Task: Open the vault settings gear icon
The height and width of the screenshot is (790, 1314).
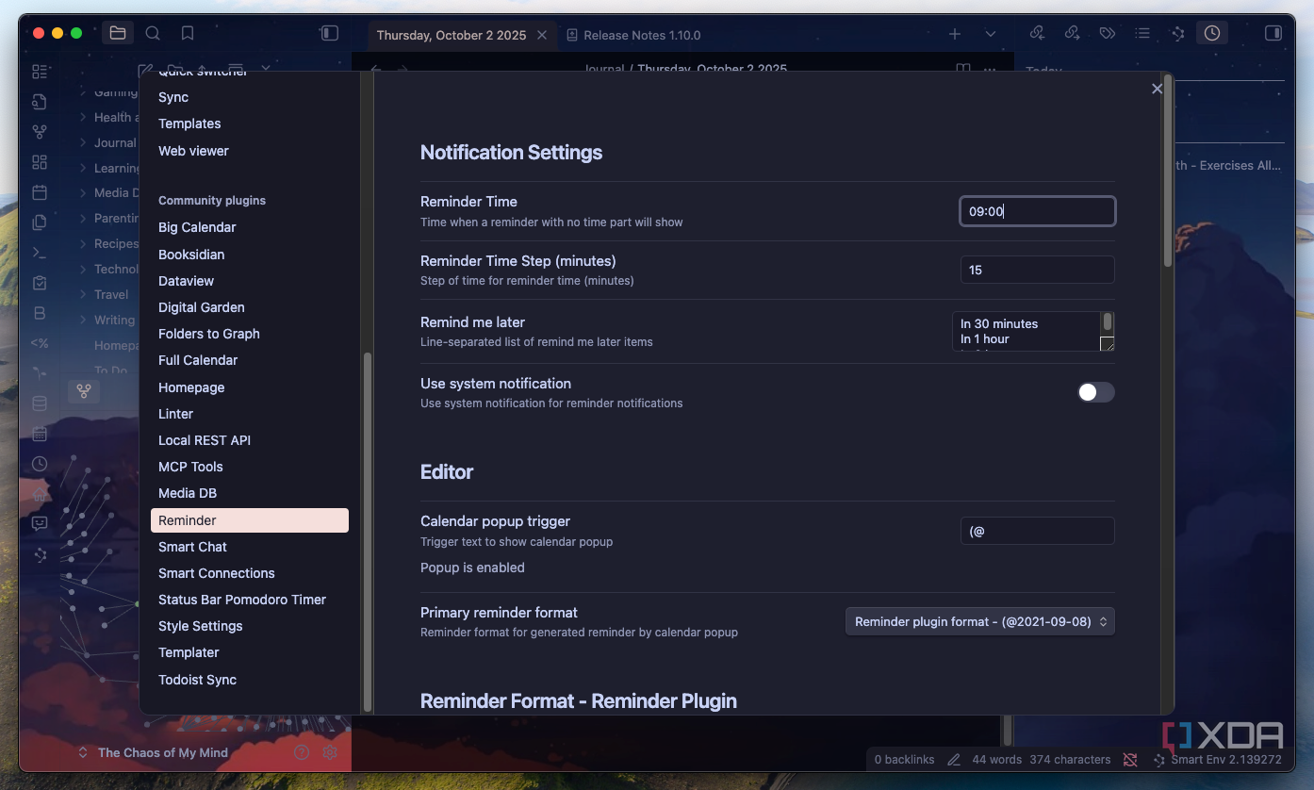Action: click(x=330, y=752)
